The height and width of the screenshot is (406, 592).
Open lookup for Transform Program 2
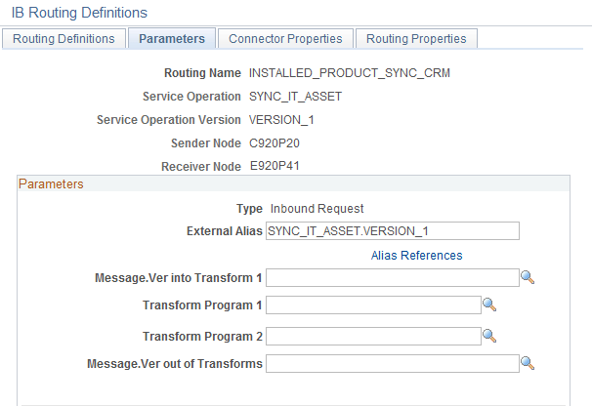(490, 336)
